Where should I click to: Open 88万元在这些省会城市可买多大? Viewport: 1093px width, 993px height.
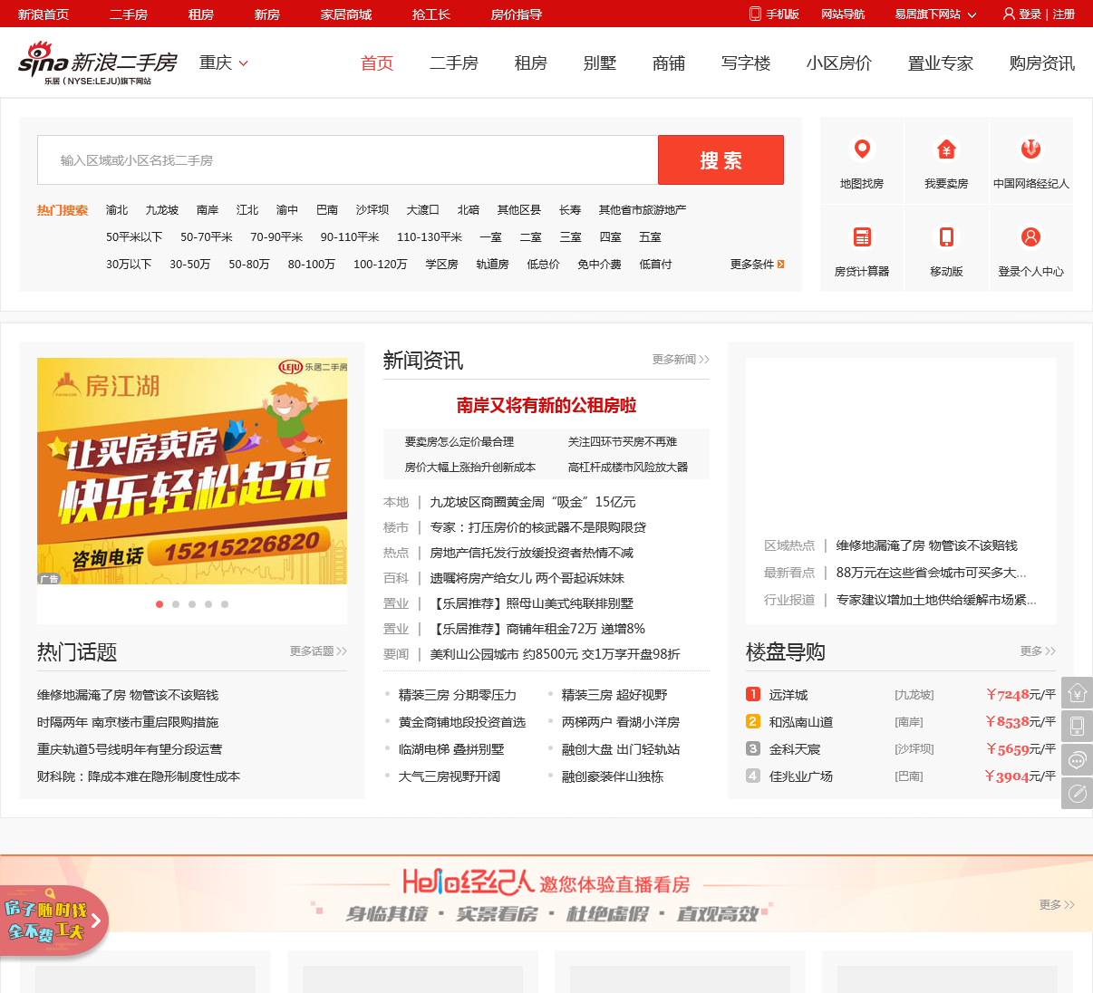pyautogui.click(x=932, y=573)
